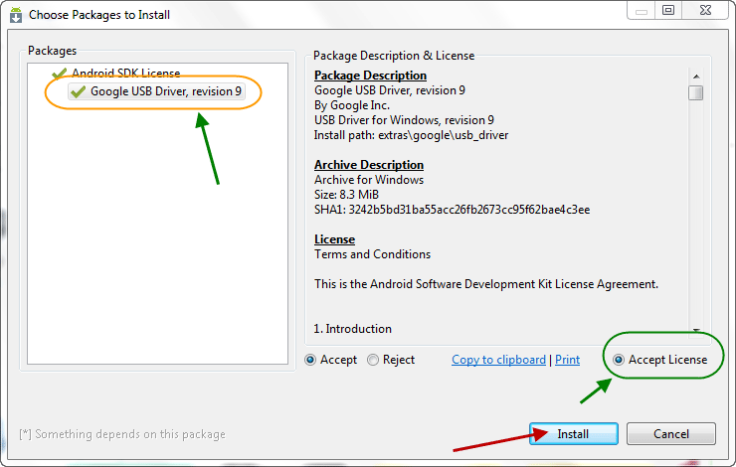Click the SHA1 checksum line
This screenshot has height=467, width=736.
pyautogui.click(x=452, y=210)
